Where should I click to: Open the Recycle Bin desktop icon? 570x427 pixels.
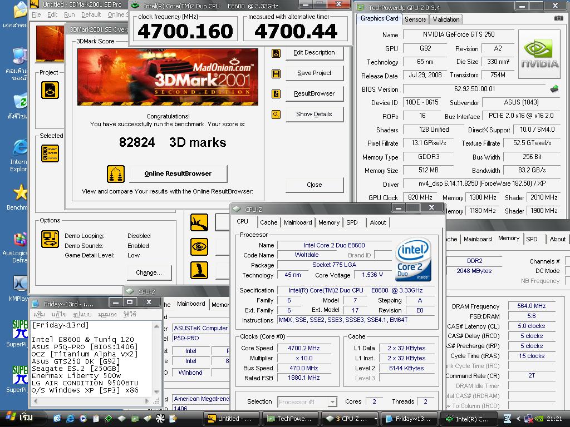point(18,107)
